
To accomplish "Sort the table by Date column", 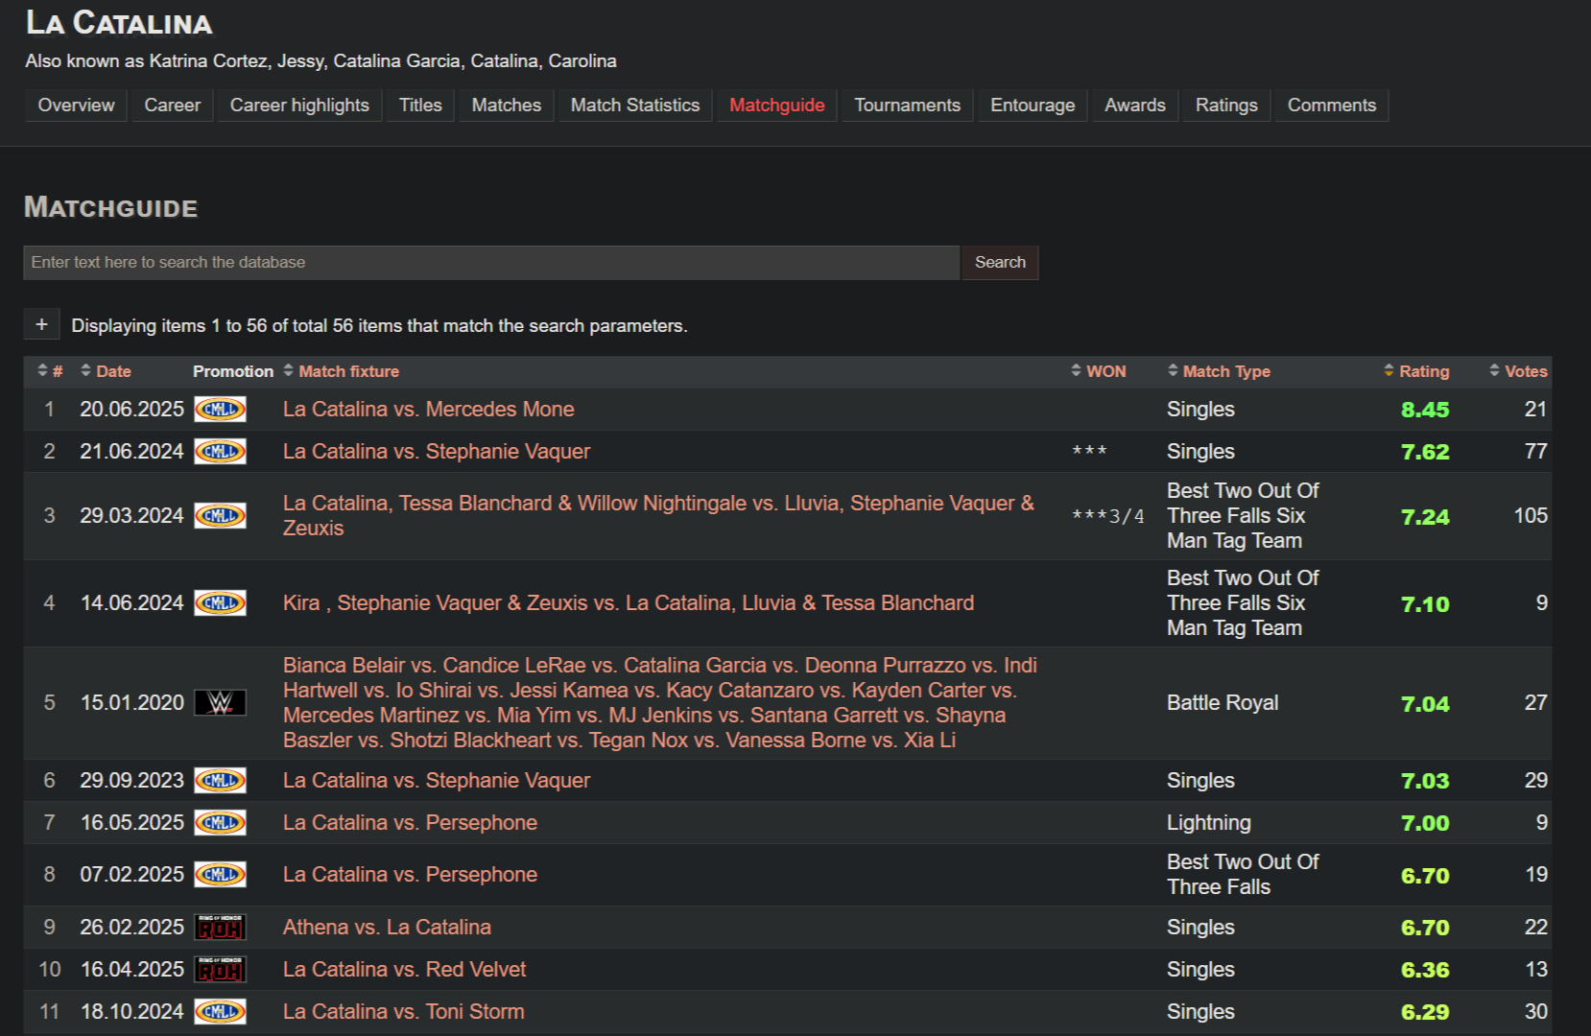I will 106,371.
